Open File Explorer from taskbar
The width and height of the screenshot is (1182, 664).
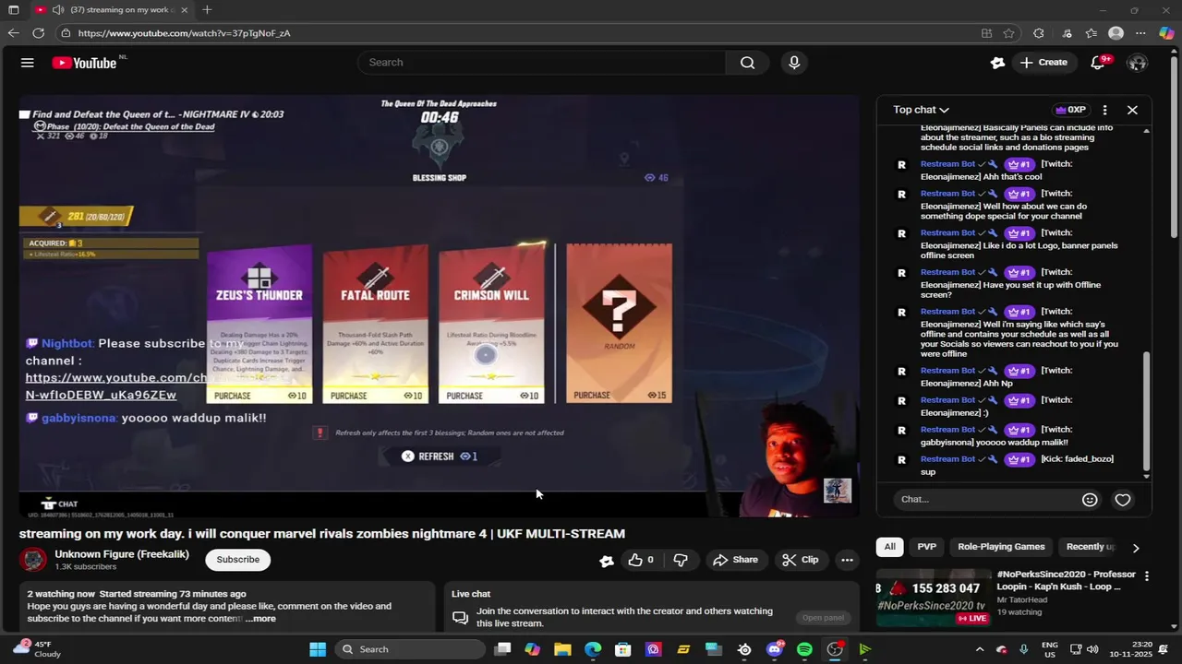point(562,649)
